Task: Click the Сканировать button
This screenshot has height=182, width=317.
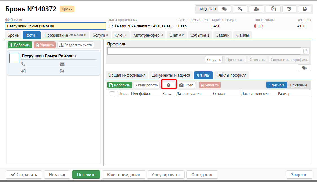Action: [x=147, y=85]
